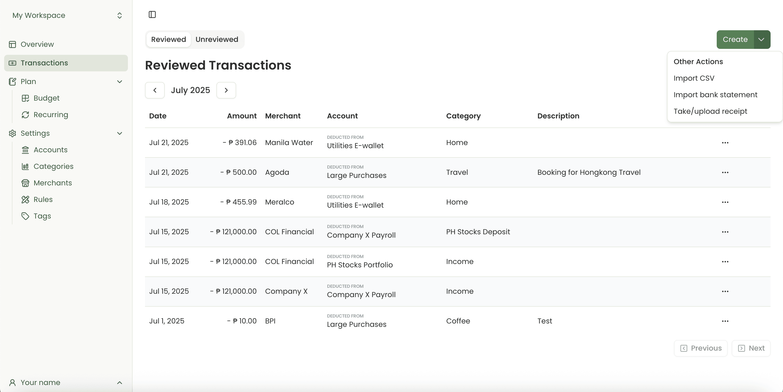Click the Previous pagination button
The width and height of the screenshot is (783, 392).
click(x=701, y=348)
